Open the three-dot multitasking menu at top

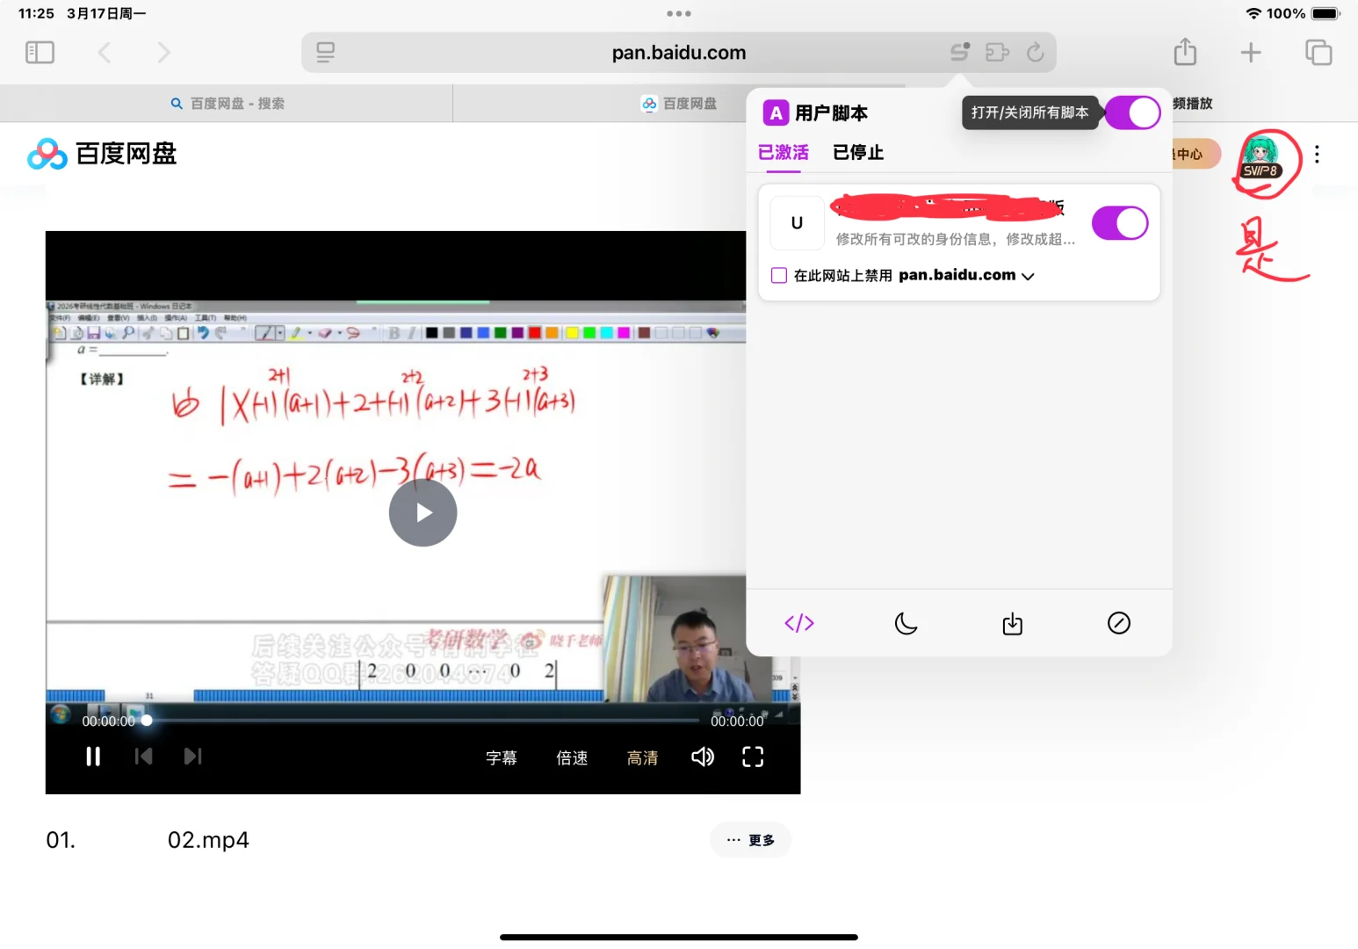pyautogui.click(x=678, y=13)
